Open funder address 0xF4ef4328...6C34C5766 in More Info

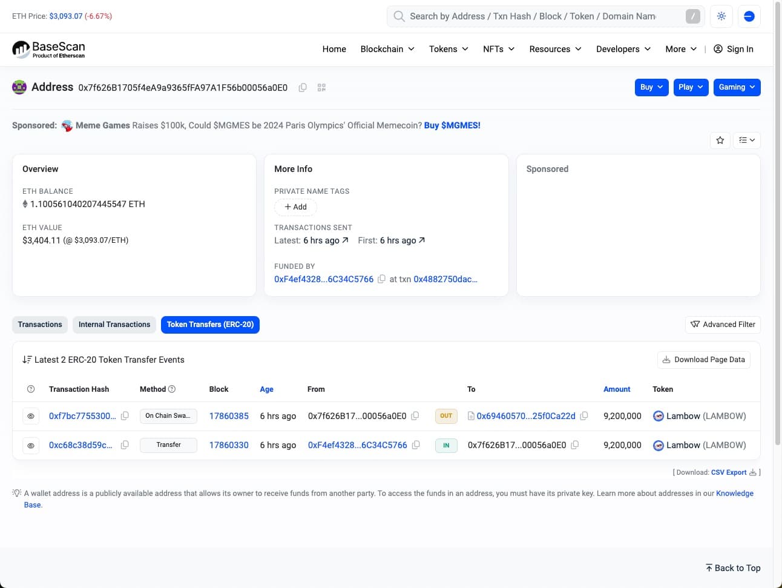pyautogui.click(x=324, y=279)
